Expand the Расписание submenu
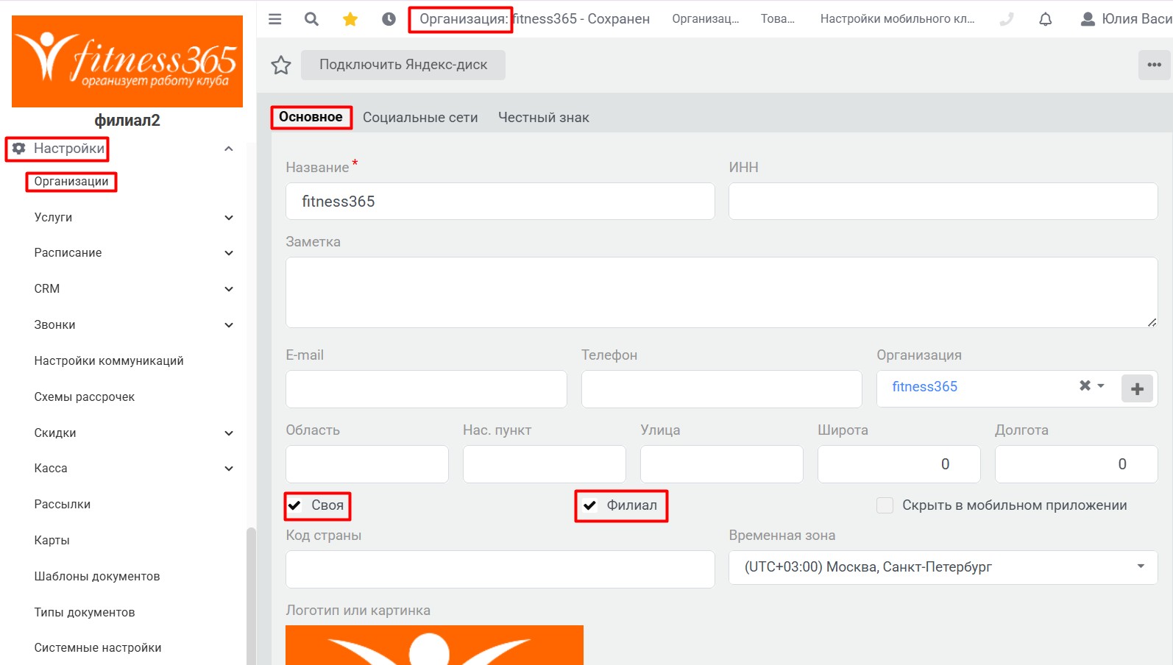 [229, 253]
